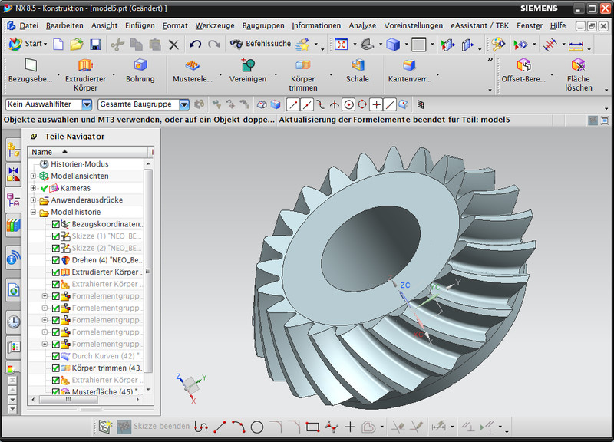Click the Undo arrow in the toolbar

[x=195, y=45]
